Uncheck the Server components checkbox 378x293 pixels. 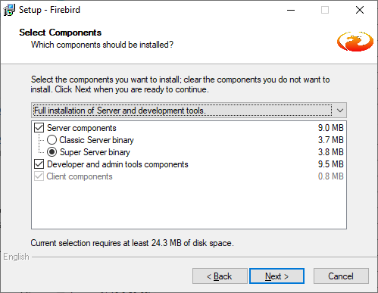pyautogui.click(x=39, y=128)
